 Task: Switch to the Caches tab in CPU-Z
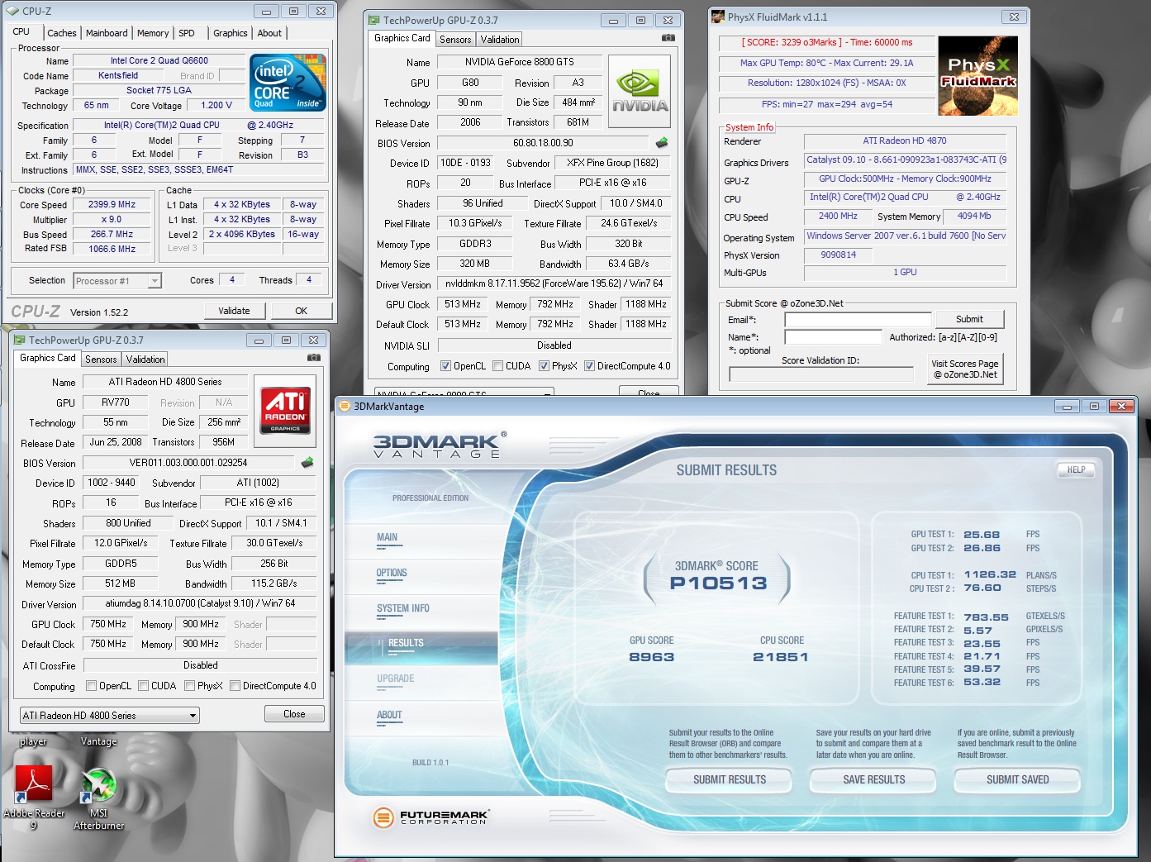[62, 33]
